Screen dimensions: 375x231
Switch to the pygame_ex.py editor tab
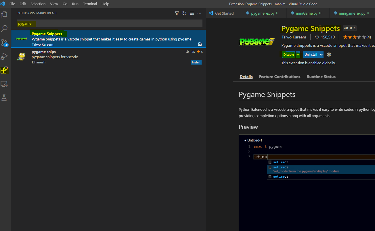coord(264,13)
